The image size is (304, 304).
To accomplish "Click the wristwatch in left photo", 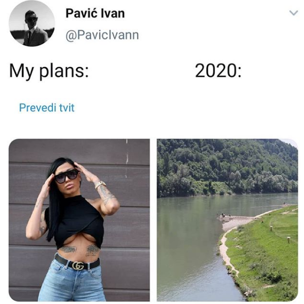I will point(100,184).
